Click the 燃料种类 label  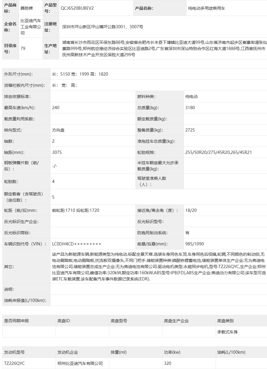pos(146,97)
